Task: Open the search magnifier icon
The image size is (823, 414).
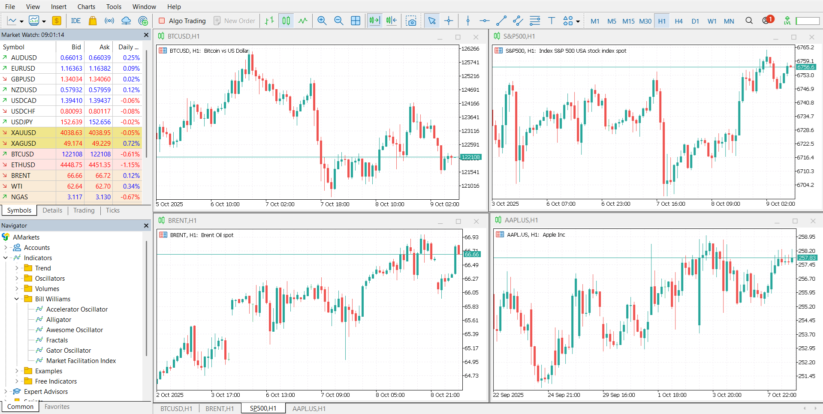Action: click(749, 21)
